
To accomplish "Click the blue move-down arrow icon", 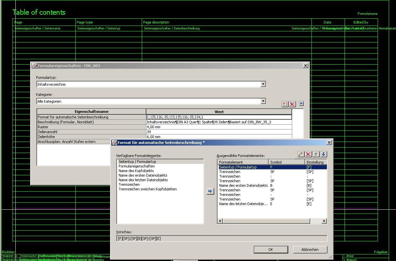I will click(323, 154).
